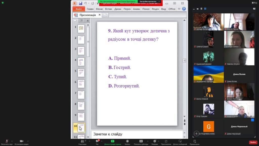Screen dimensions: 259x146
Task: Open a new document tab
Action: 105,15
